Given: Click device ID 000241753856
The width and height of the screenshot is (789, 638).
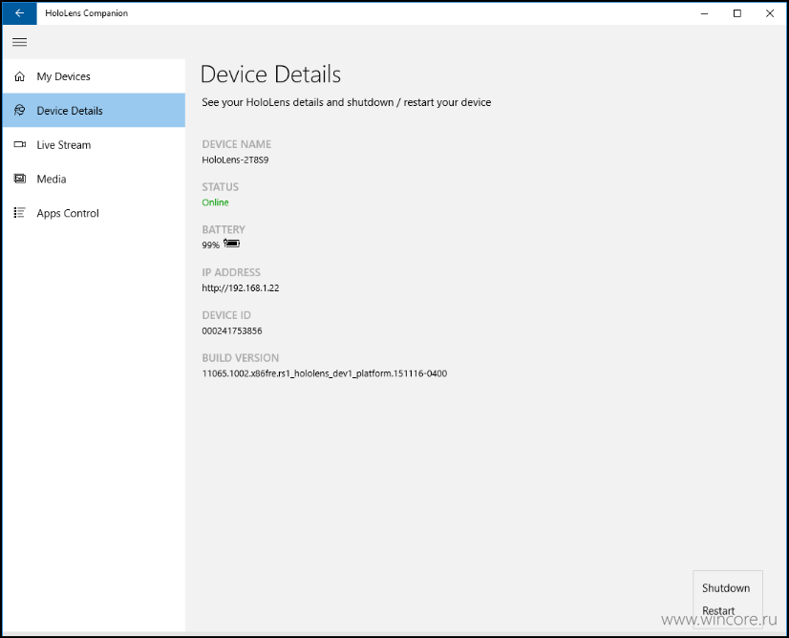Looking at the screenshot, I should (x=232, y=330).
